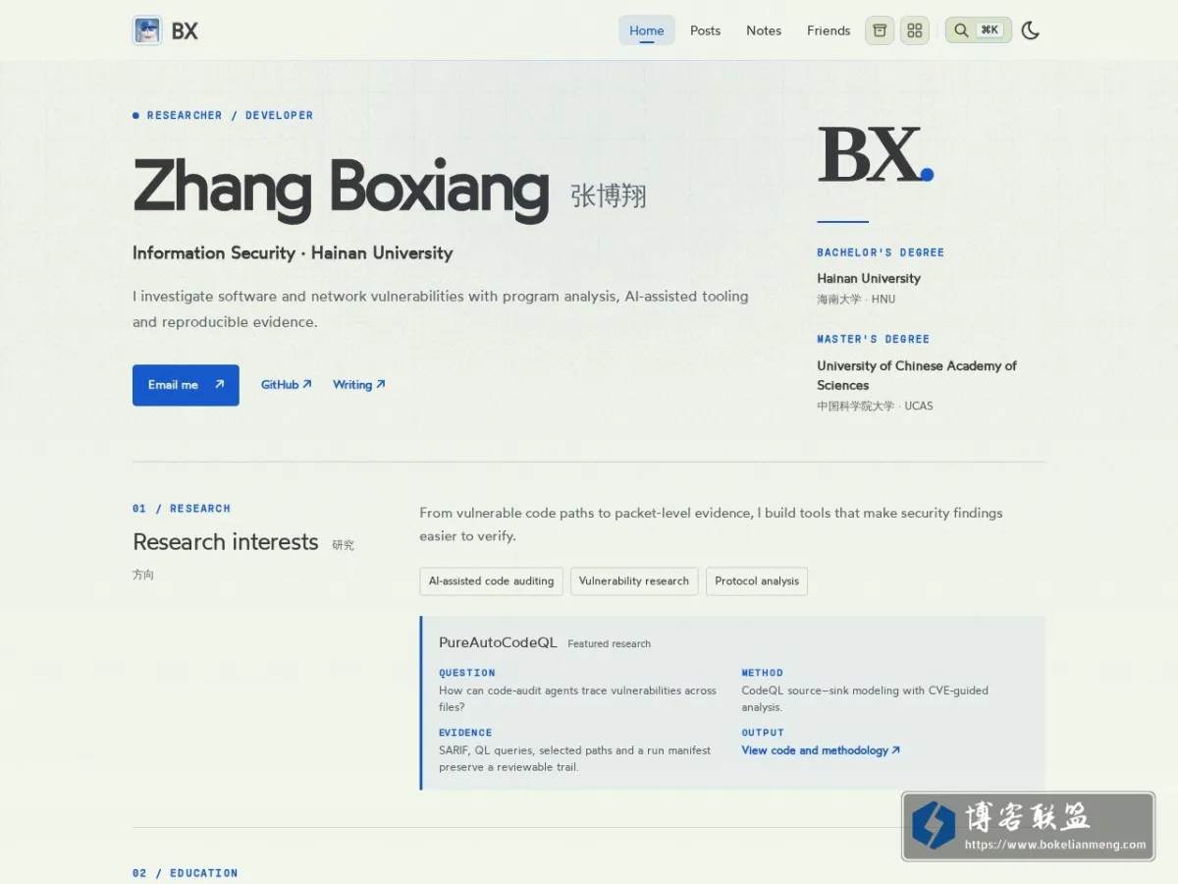This screenshot has width=1178, height=884.
Task: Click the OUTPUT label in research card
Action: [763, 733]
